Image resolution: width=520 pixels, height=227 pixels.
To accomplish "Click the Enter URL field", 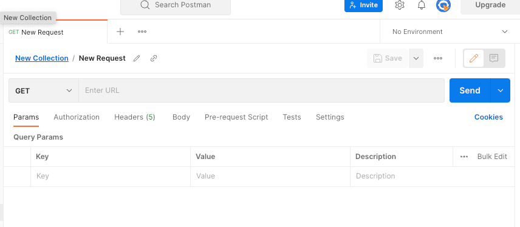I will coord(261,90).
